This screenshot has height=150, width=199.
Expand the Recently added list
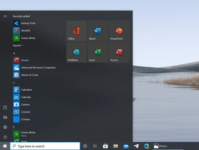pos(18,45)
